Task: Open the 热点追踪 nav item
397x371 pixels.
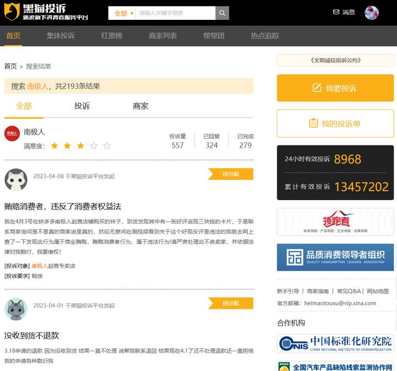Action: pos(265,36)
